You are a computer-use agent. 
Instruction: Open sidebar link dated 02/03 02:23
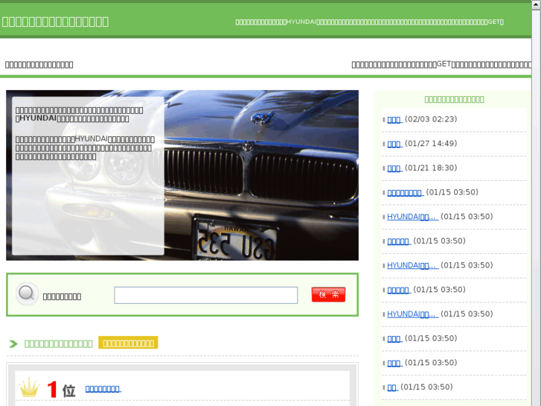394,119
